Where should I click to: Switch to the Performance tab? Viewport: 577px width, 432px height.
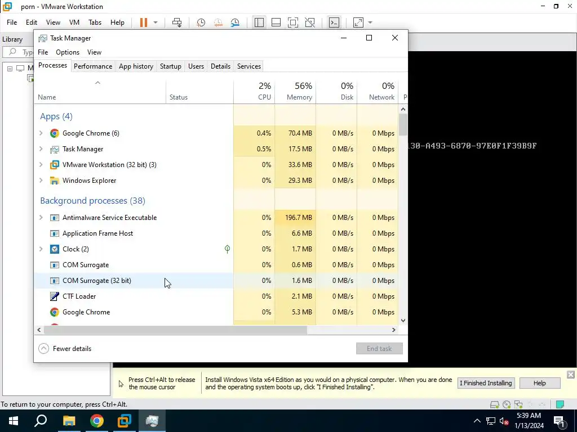93,66
